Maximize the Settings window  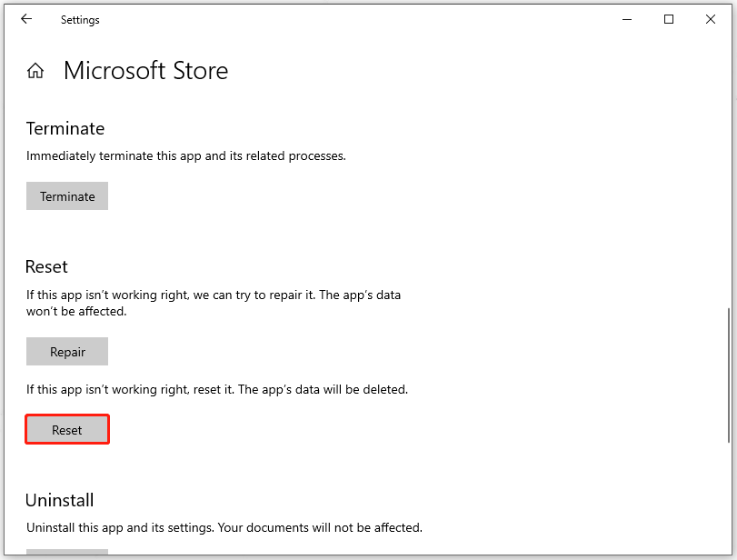(669, 18)
